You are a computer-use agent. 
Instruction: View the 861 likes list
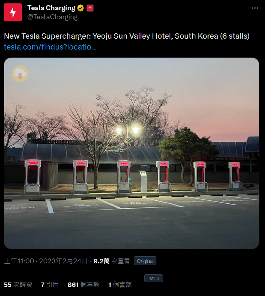click(83, 285)
